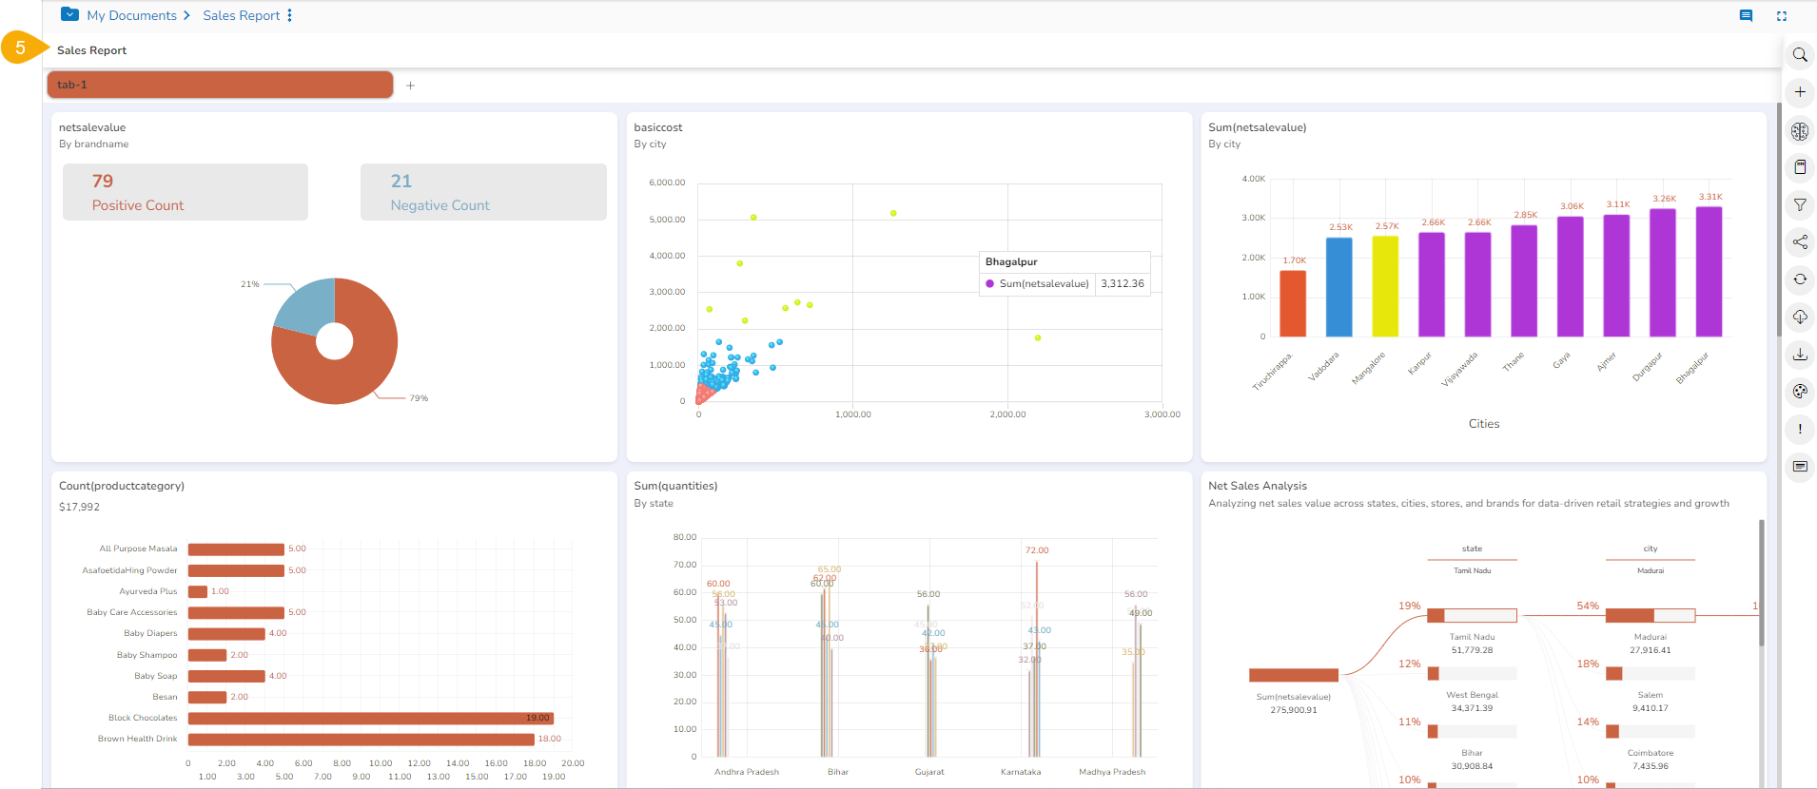This screenshot has height=789, width=1817.
Task: Click the Tiruchirappalli orange bar
Action: tap(1293, 303)
